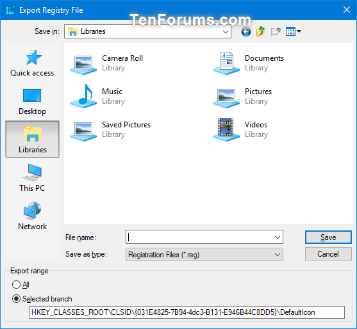The height and width of the screenshot is (329, 357).
Task: Click the Libraries places bar item
Action: tap(32, 140)
